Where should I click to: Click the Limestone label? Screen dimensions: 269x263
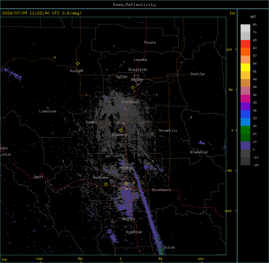(x=48, y=111)
